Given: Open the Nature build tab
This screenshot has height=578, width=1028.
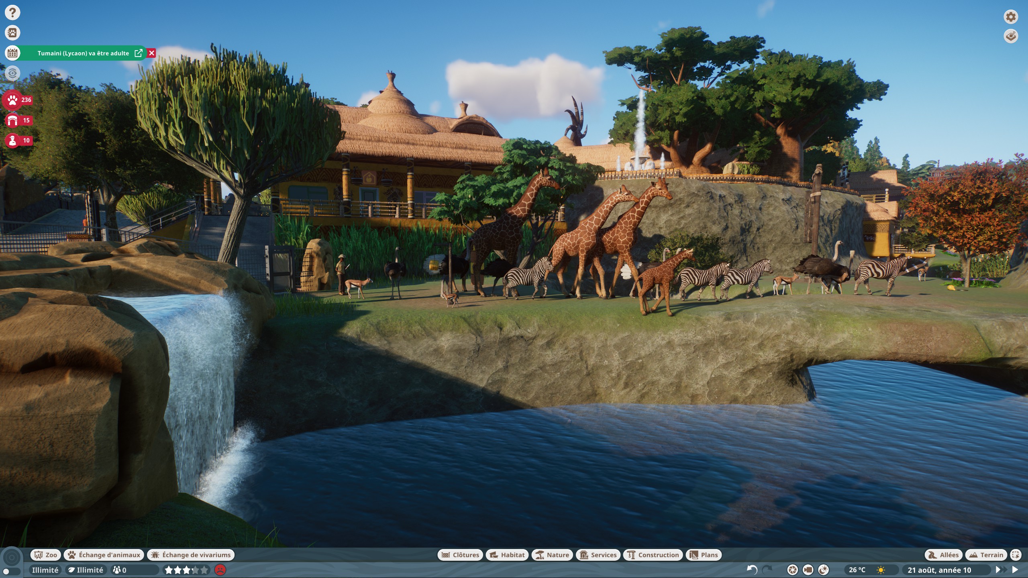Looking at the screenshot, I should pyautogui.click(x=553, y=555).
